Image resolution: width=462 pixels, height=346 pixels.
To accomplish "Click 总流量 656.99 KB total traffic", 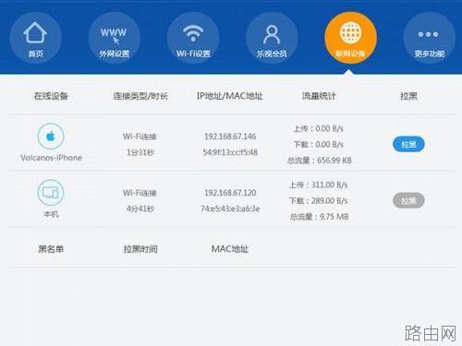I will [x=320, y=161].
